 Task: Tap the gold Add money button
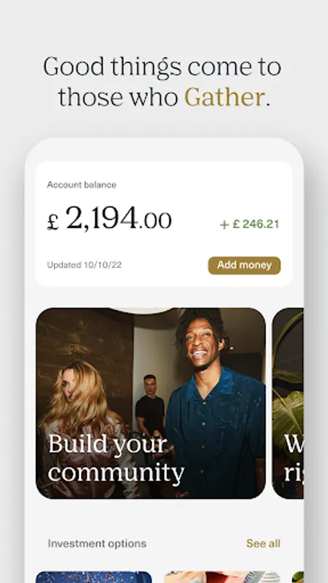[x=244, y=266]
